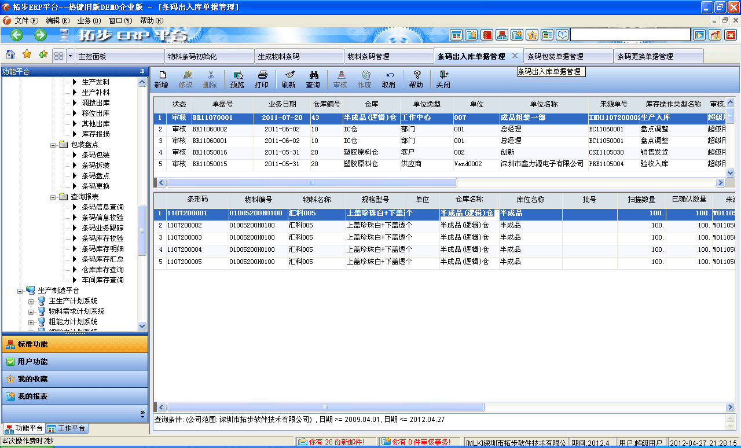741x448 pixels.
Task: Collapse the 查询报表 folder
Action: (52, 196)
